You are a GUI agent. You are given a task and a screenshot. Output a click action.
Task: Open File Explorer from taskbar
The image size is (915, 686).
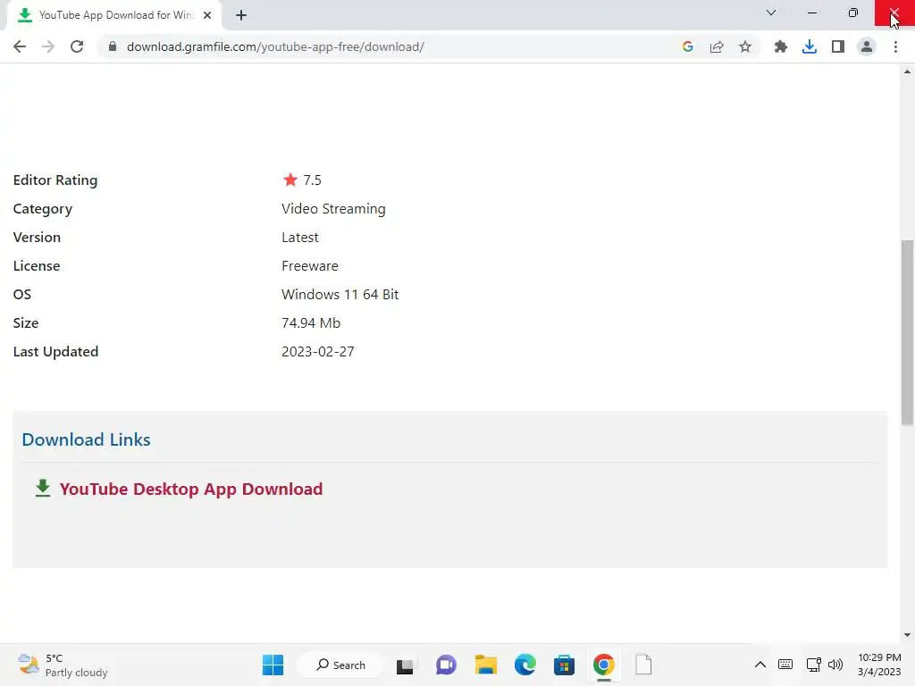coord(485,665)
